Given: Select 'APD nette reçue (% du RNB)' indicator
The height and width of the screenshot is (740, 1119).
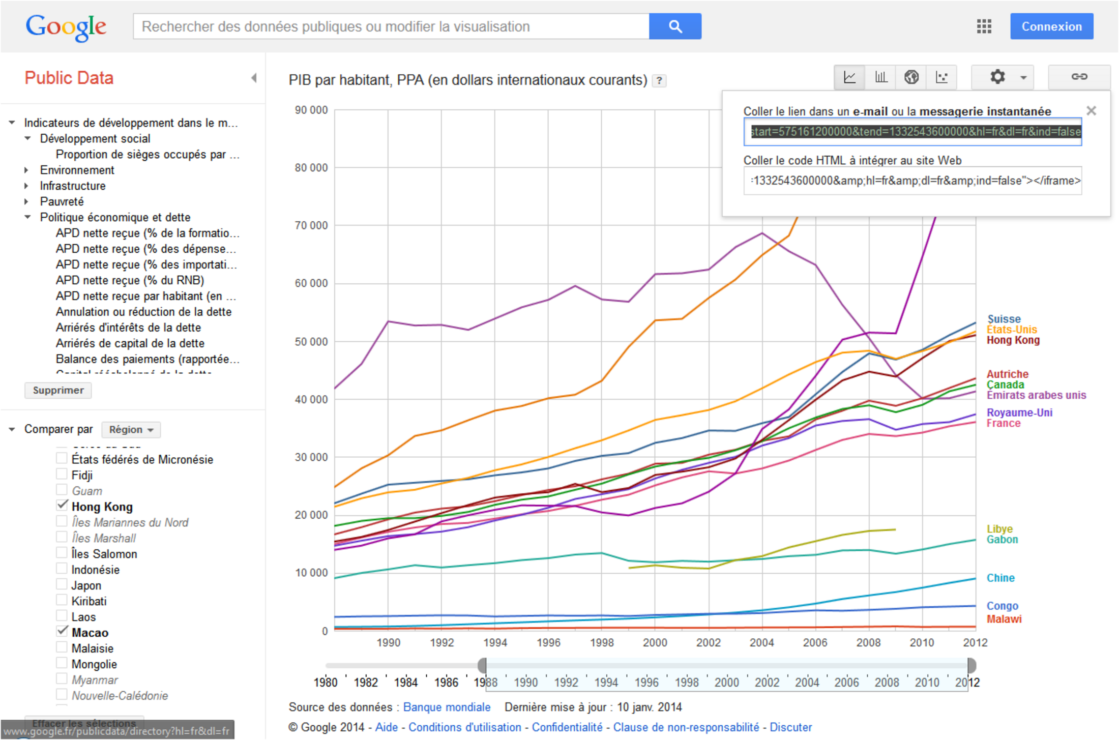Looking at the screenshot, I should tap(130, 280).
